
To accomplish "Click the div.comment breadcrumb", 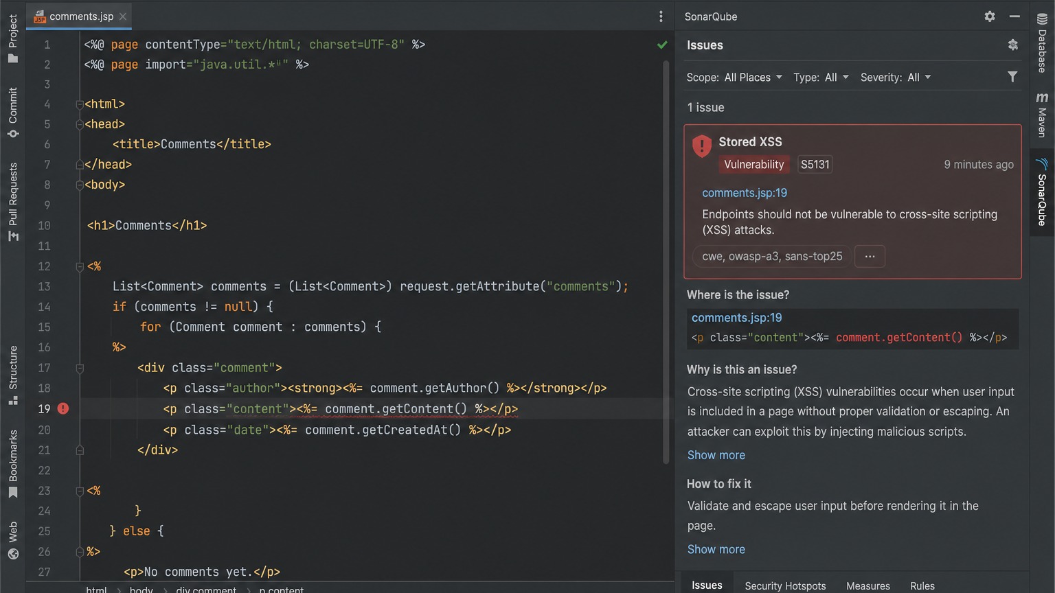I will (206, 590).
